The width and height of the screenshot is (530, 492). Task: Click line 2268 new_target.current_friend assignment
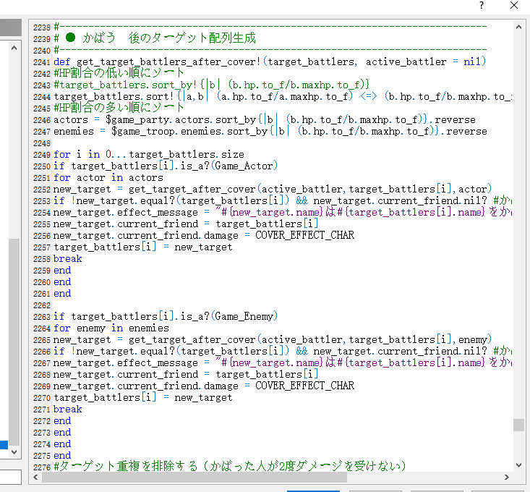tap(186, 374)
